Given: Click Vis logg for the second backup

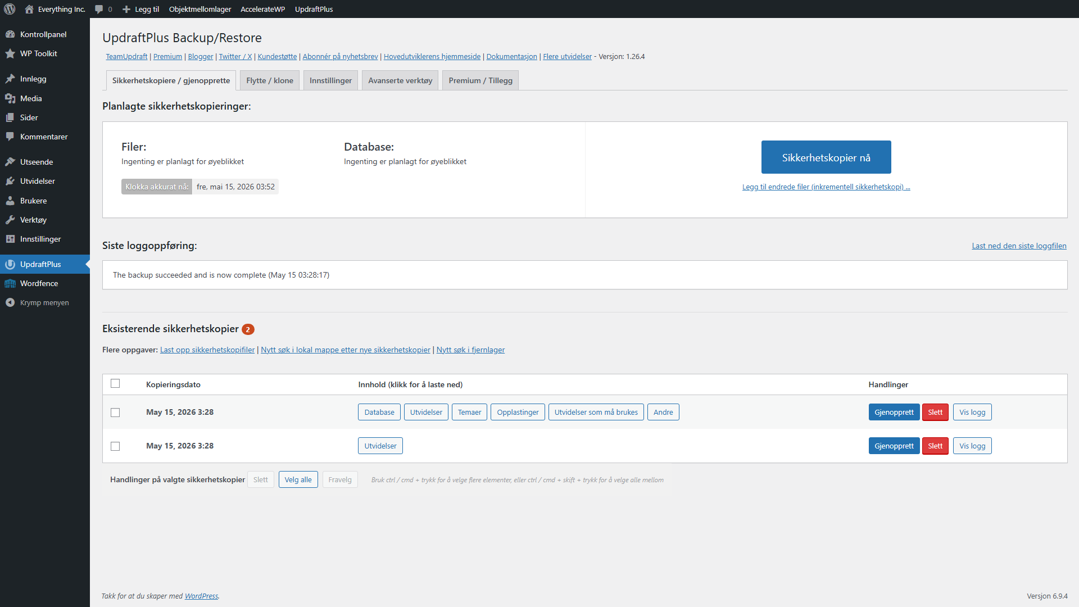Looking at the screenshot, I should 972,446.
